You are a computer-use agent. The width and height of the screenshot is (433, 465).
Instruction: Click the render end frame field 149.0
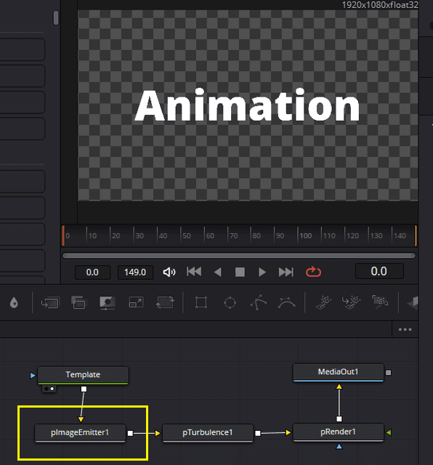[136, 272]
